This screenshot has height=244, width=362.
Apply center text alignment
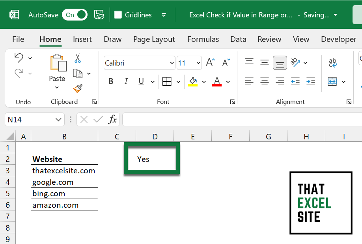pos(264,81)
